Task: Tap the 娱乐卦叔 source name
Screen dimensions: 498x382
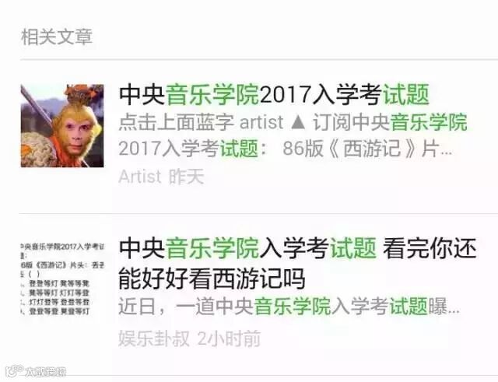Action: tap(154, 338)
